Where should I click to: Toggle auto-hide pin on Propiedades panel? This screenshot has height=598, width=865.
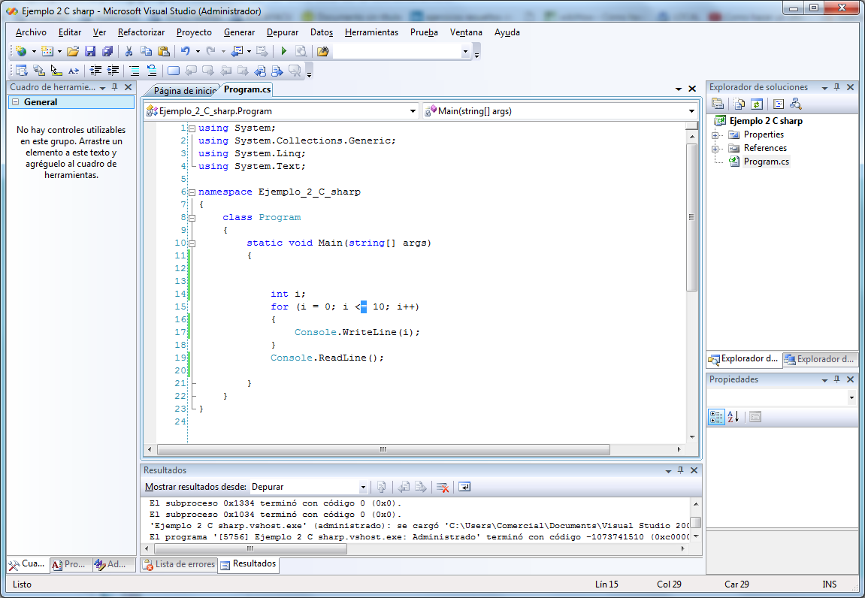(837, 379)
